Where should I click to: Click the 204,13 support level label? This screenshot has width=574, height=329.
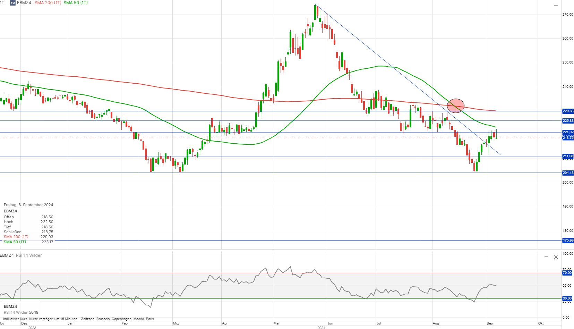(568, 173)
